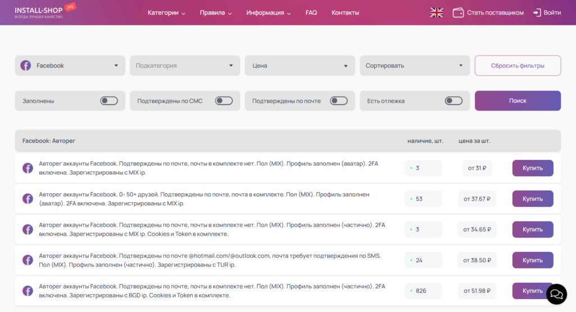
Task: Open the live chat bubble icon
Action: pyautogui.click(x=556, y=294)
